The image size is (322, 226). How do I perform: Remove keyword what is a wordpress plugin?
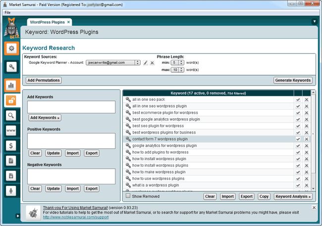point(306,185)
